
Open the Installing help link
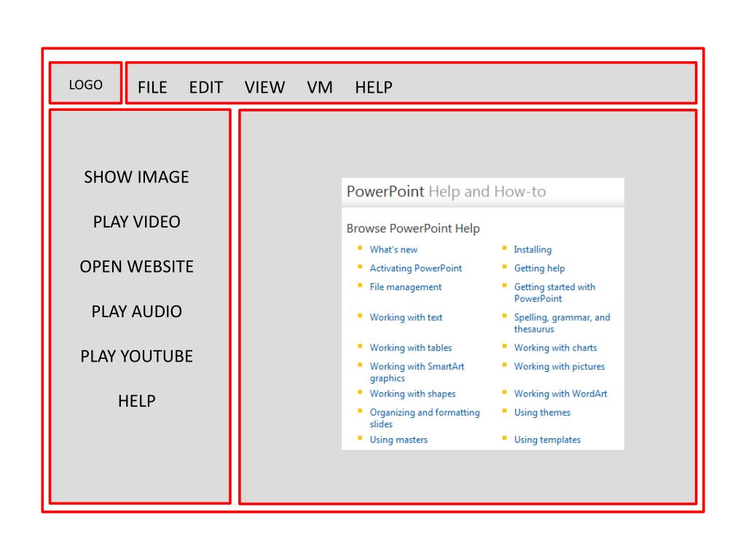pos(533,249)
